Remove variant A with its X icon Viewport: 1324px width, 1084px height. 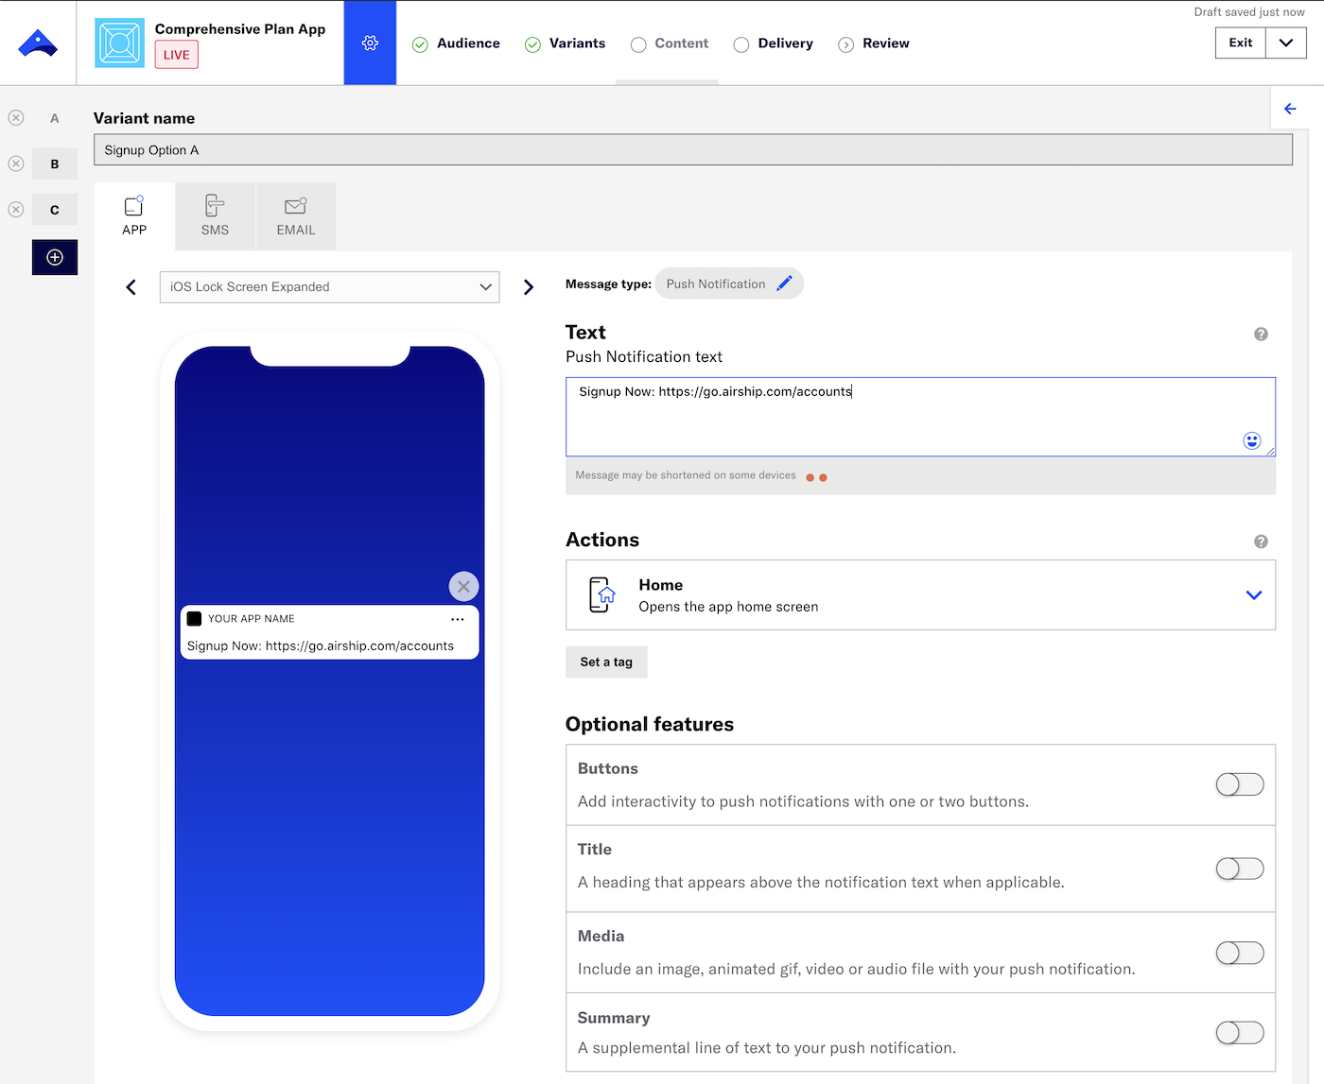click(x=16, y=118)
